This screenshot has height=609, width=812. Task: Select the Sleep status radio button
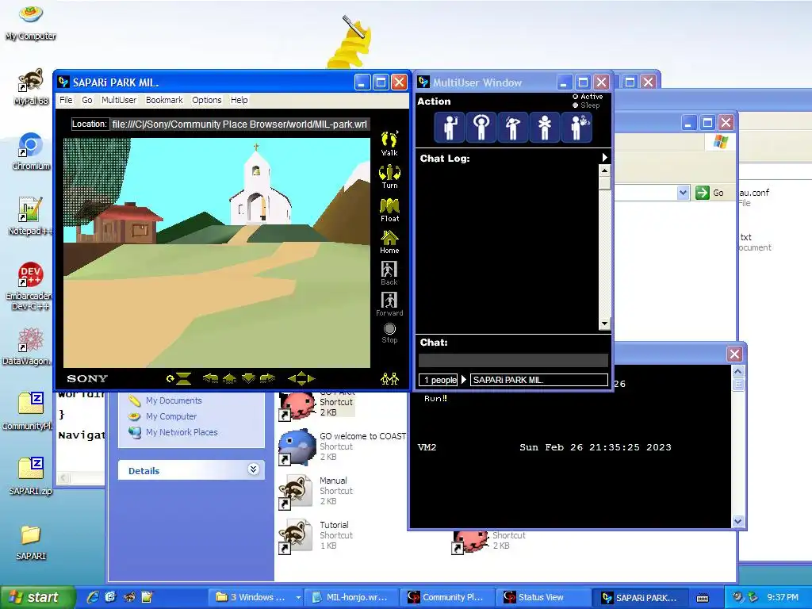click(576, 105)
